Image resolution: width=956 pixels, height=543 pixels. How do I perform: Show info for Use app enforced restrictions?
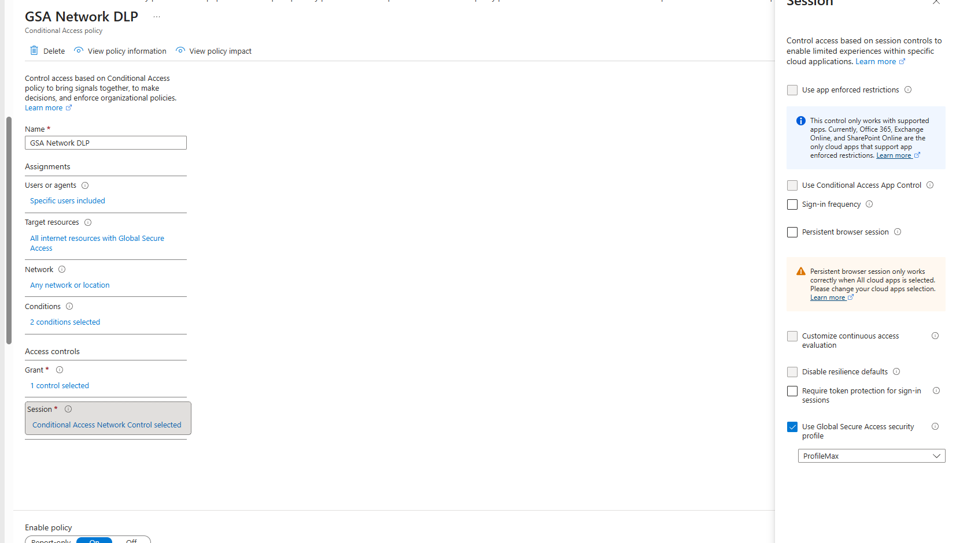(908, 90)
